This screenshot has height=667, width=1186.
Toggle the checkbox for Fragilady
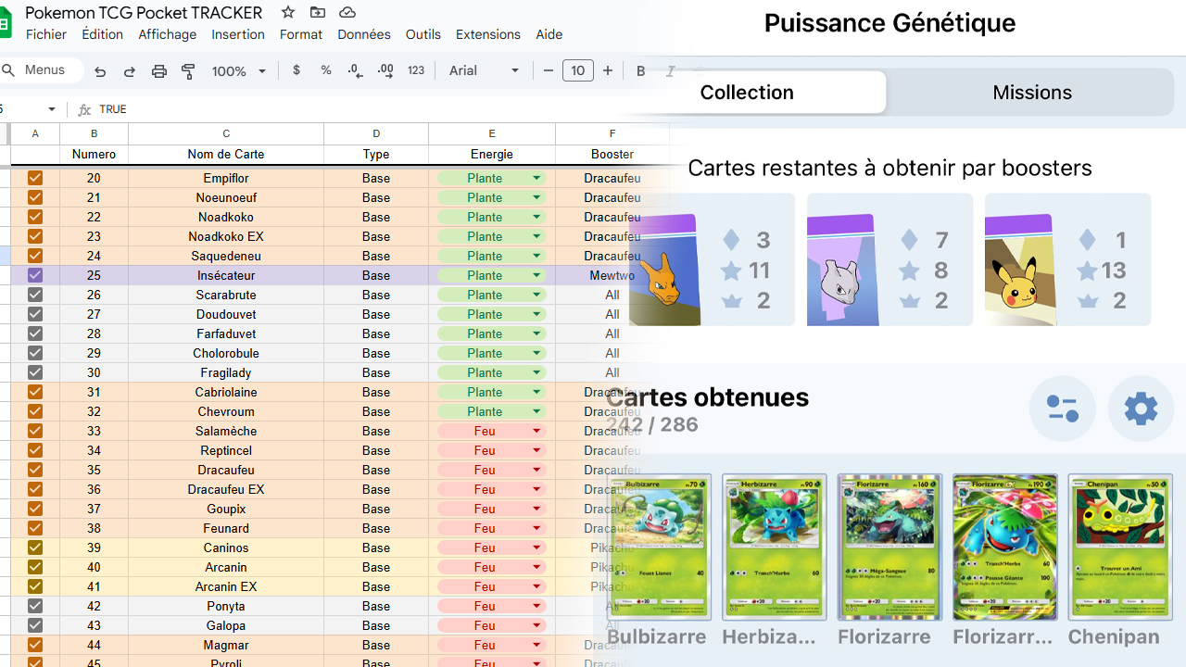coord(35,372)
